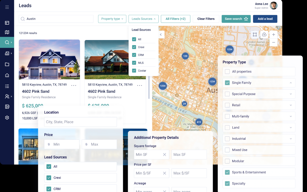Uncheck the Single Family checkbox
The image size is (307, 192).
(x=227, y=83)
